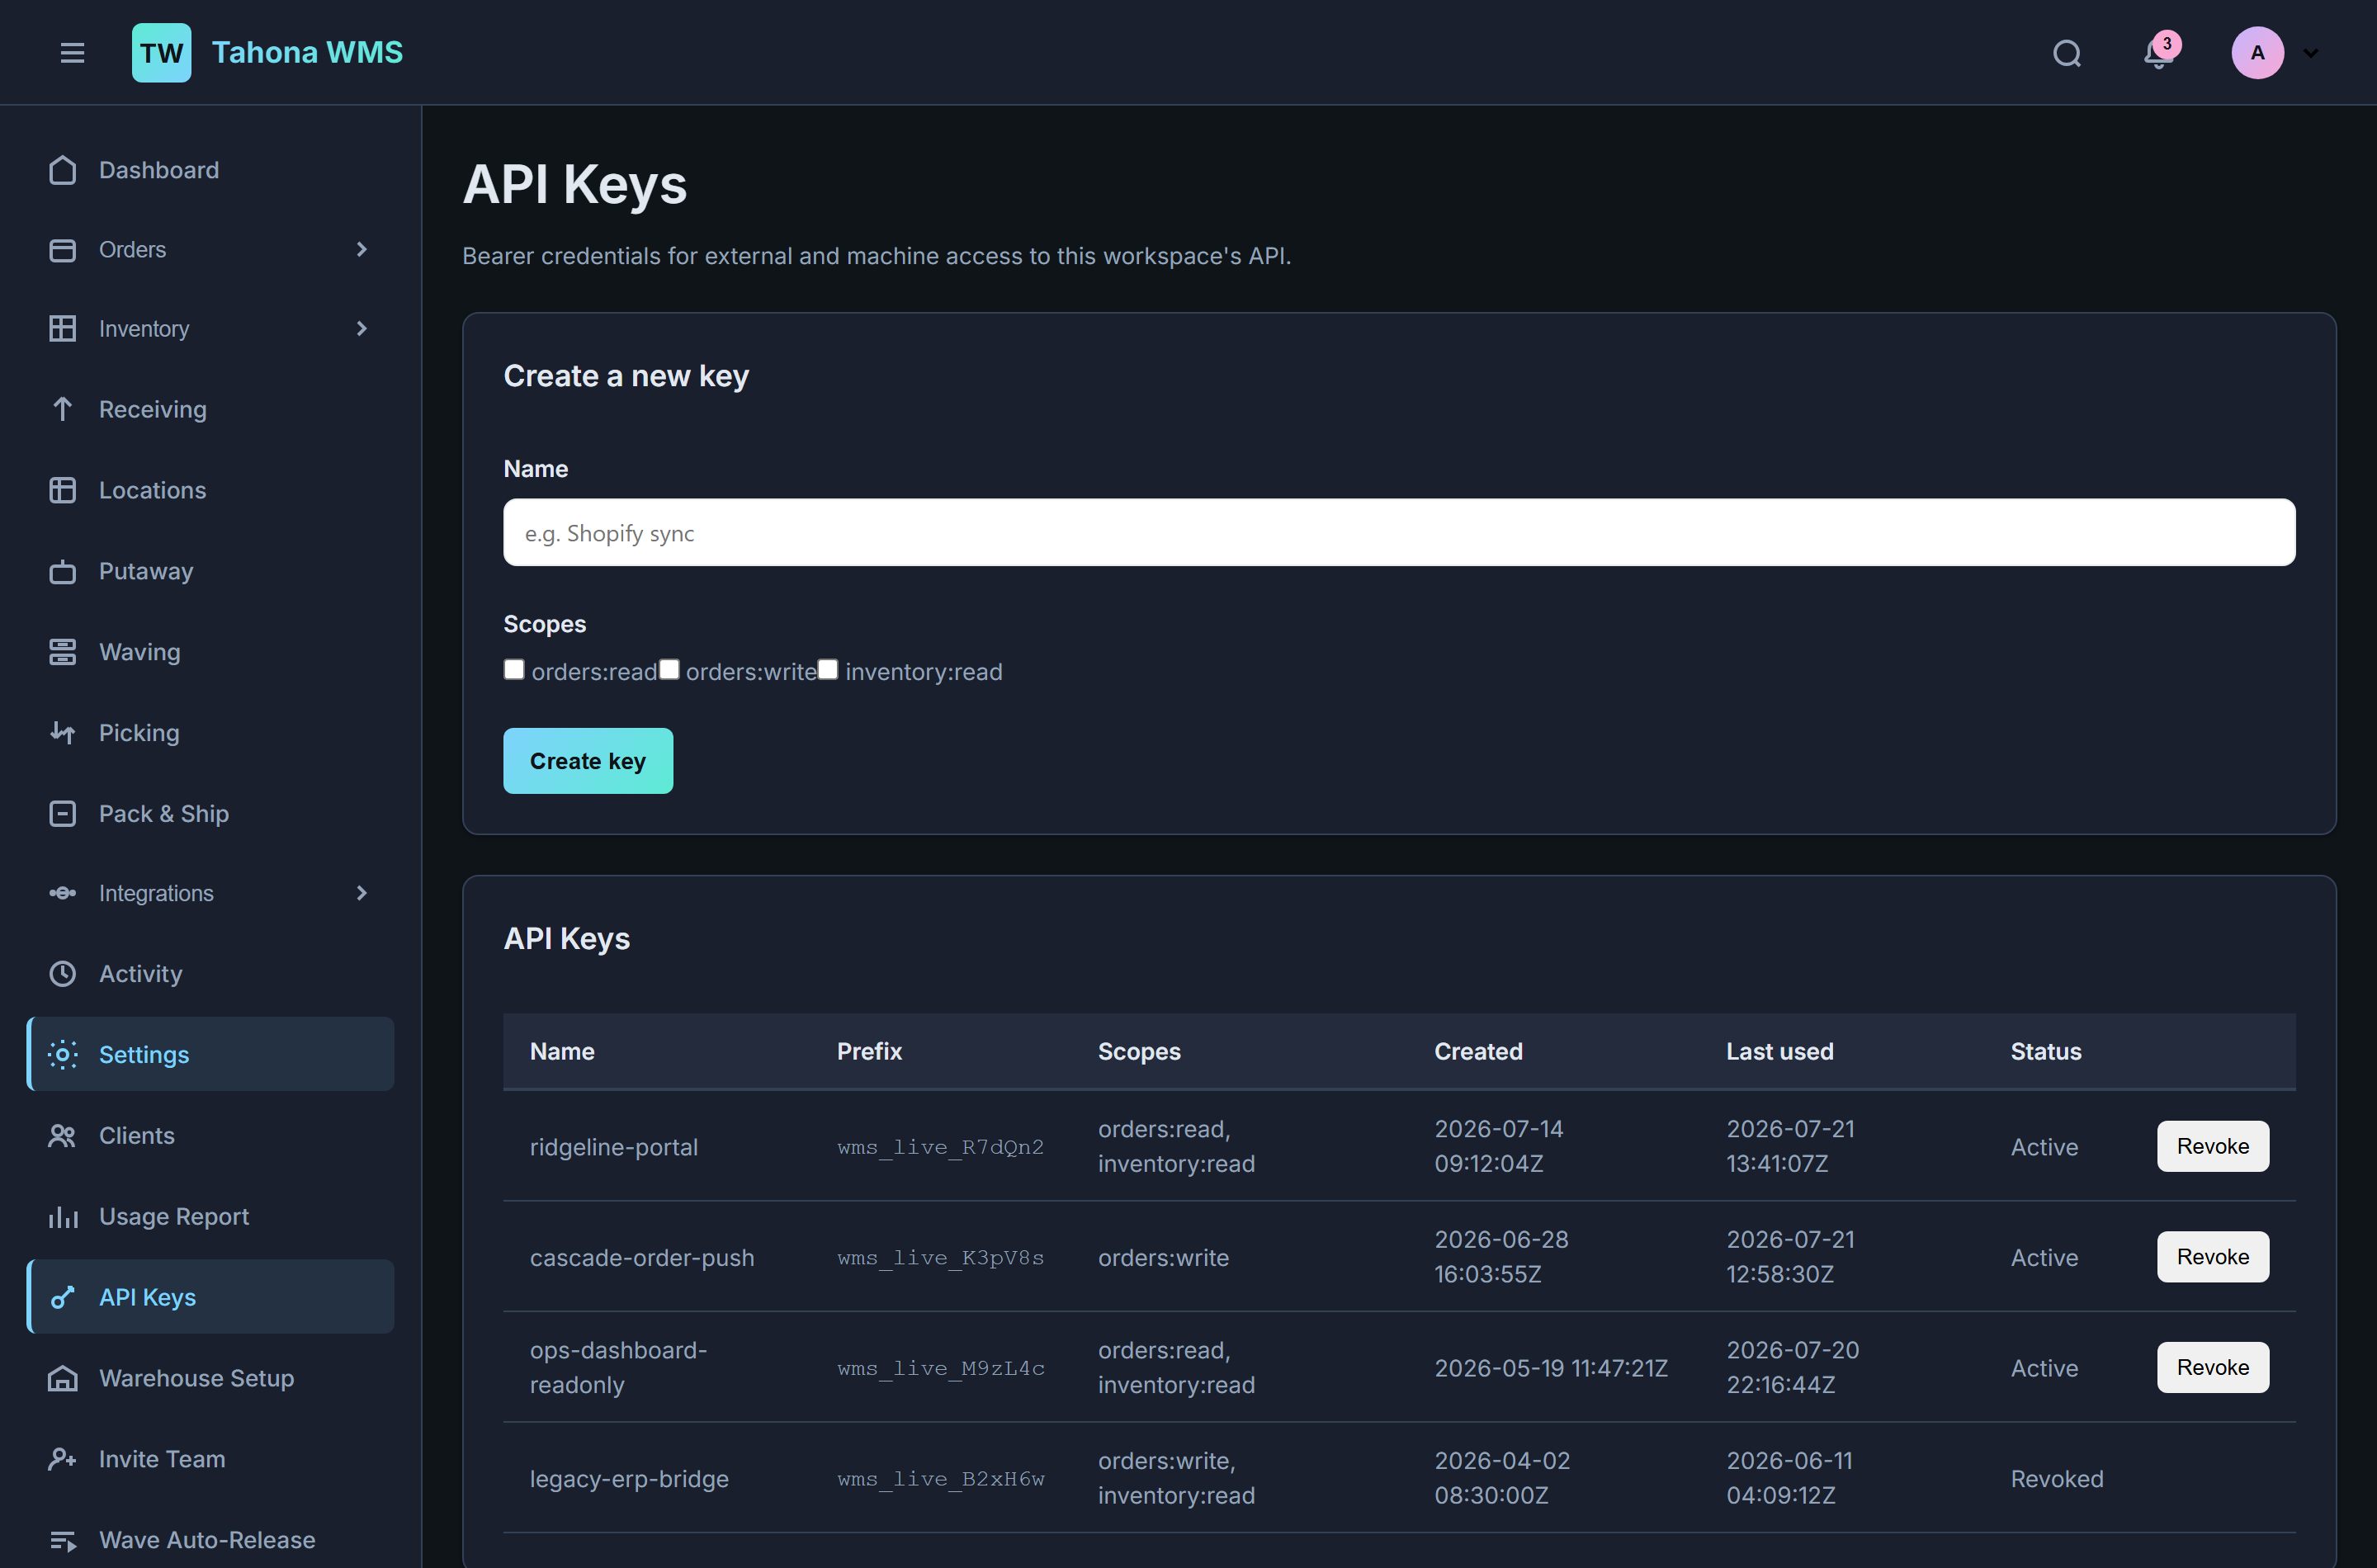Screen dimensions: 2377x1568
Task: Click the Created column header
Action: point(1478,1051)
